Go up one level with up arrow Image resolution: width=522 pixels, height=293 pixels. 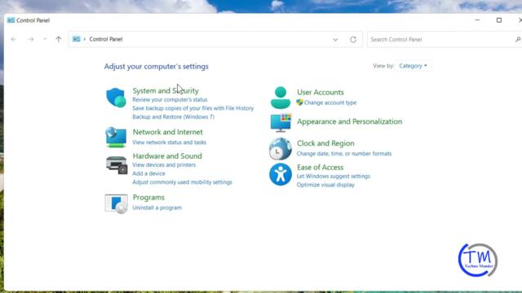click(59, 39)
